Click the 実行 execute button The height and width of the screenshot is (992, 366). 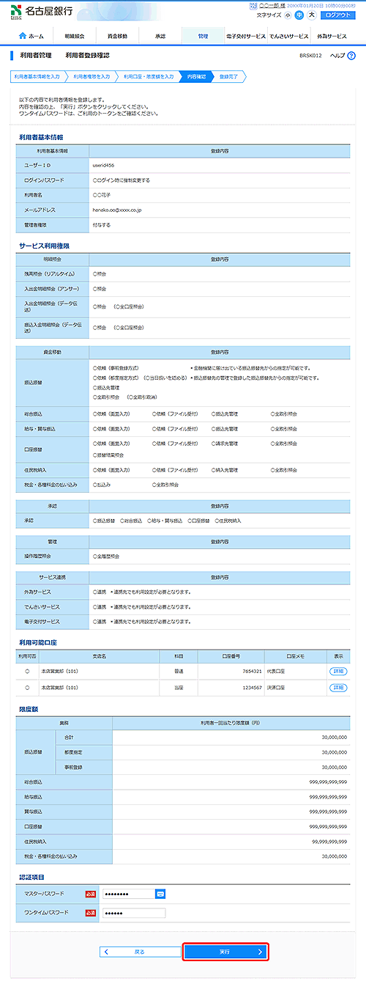[x=225, y=952]
